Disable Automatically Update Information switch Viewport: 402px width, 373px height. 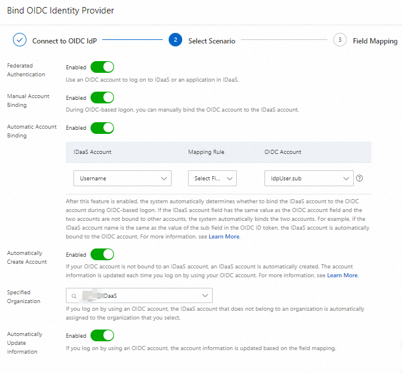(x=102, y=335)
